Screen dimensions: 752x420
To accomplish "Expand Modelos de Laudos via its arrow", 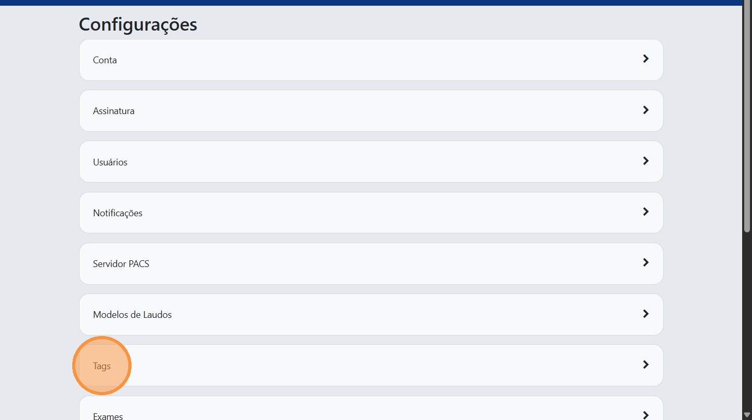I will coord(645,314).
